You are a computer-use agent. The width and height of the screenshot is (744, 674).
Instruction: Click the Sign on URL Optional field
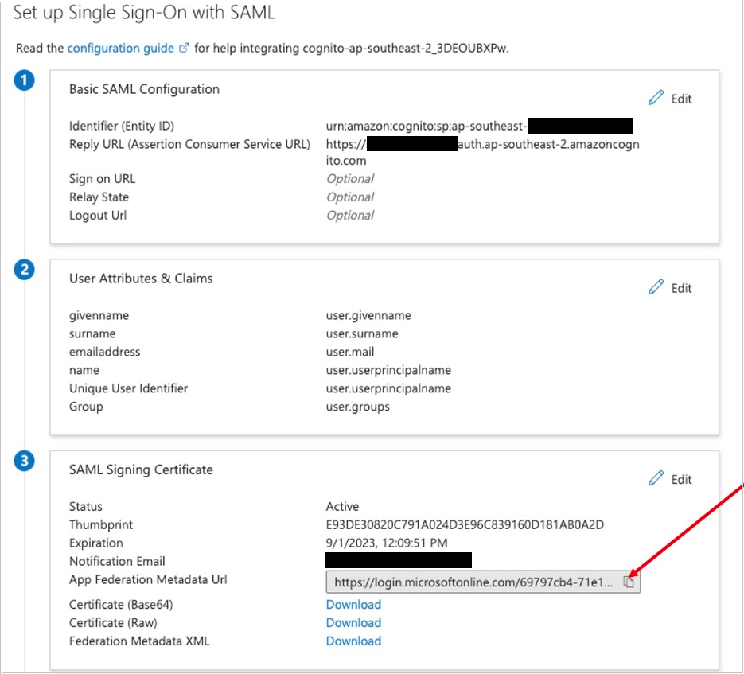(350, 178)
